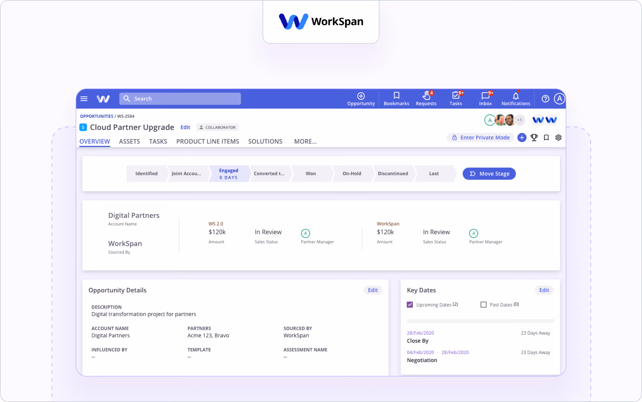Go back to OPPORTUNITIES breadcrumb
Image resolution: width=642 pixels, height=402 pixels.
96,116
